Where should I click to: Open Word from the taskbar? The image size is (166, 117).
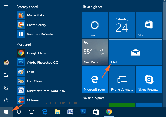click(70, 112)
